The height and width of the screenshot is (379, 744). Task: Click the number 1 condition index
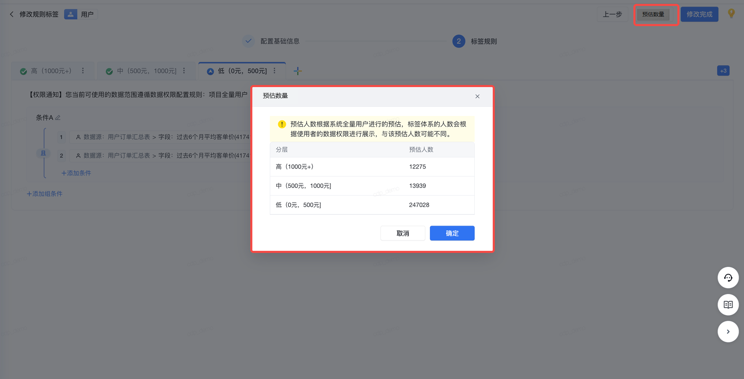(x=61, y=137)
